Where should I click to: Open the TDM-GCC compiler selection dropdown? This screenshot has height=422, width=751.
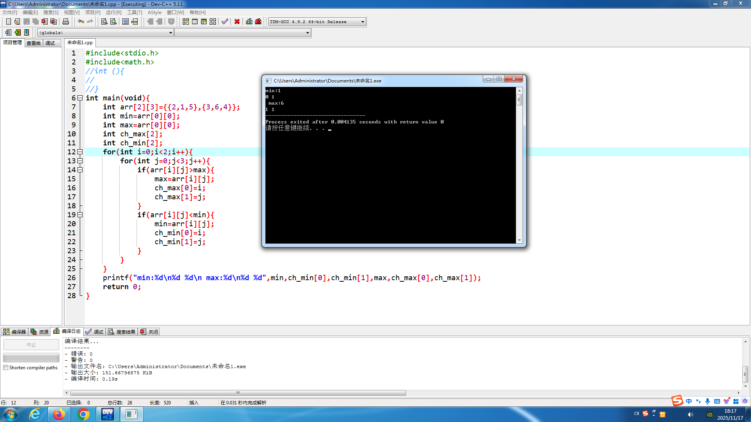click(x=363, y=22)
